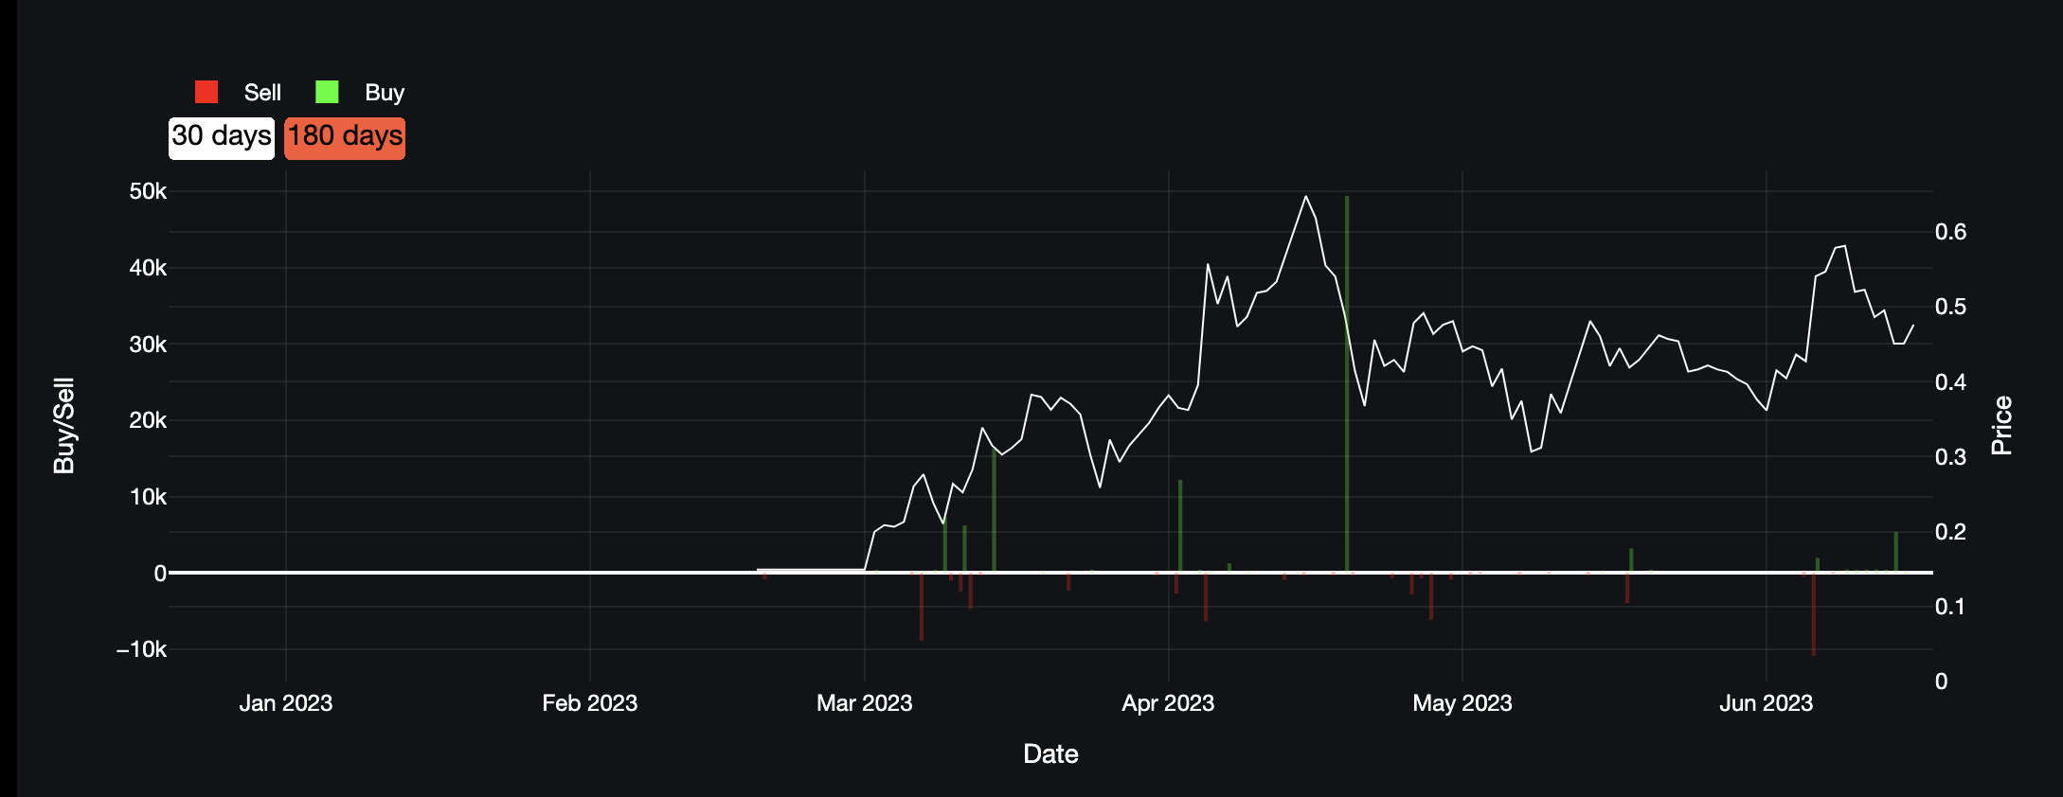This screenshot has width=2063, height=797.
Task: Click the Jan 2023 axis label
Action: (286, 703)
